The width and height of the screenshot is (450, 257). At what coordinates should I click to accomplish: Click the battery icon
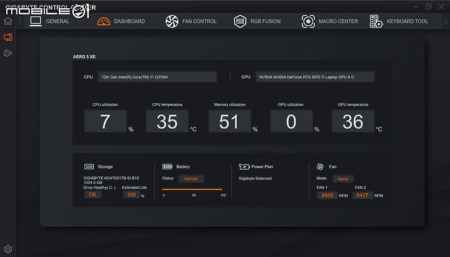click(x=167, y=166)
